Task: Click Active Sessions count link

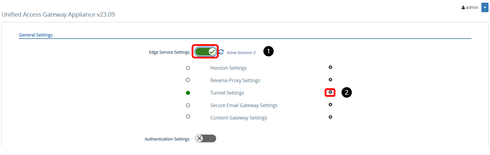Action: (x=241, y=53)
